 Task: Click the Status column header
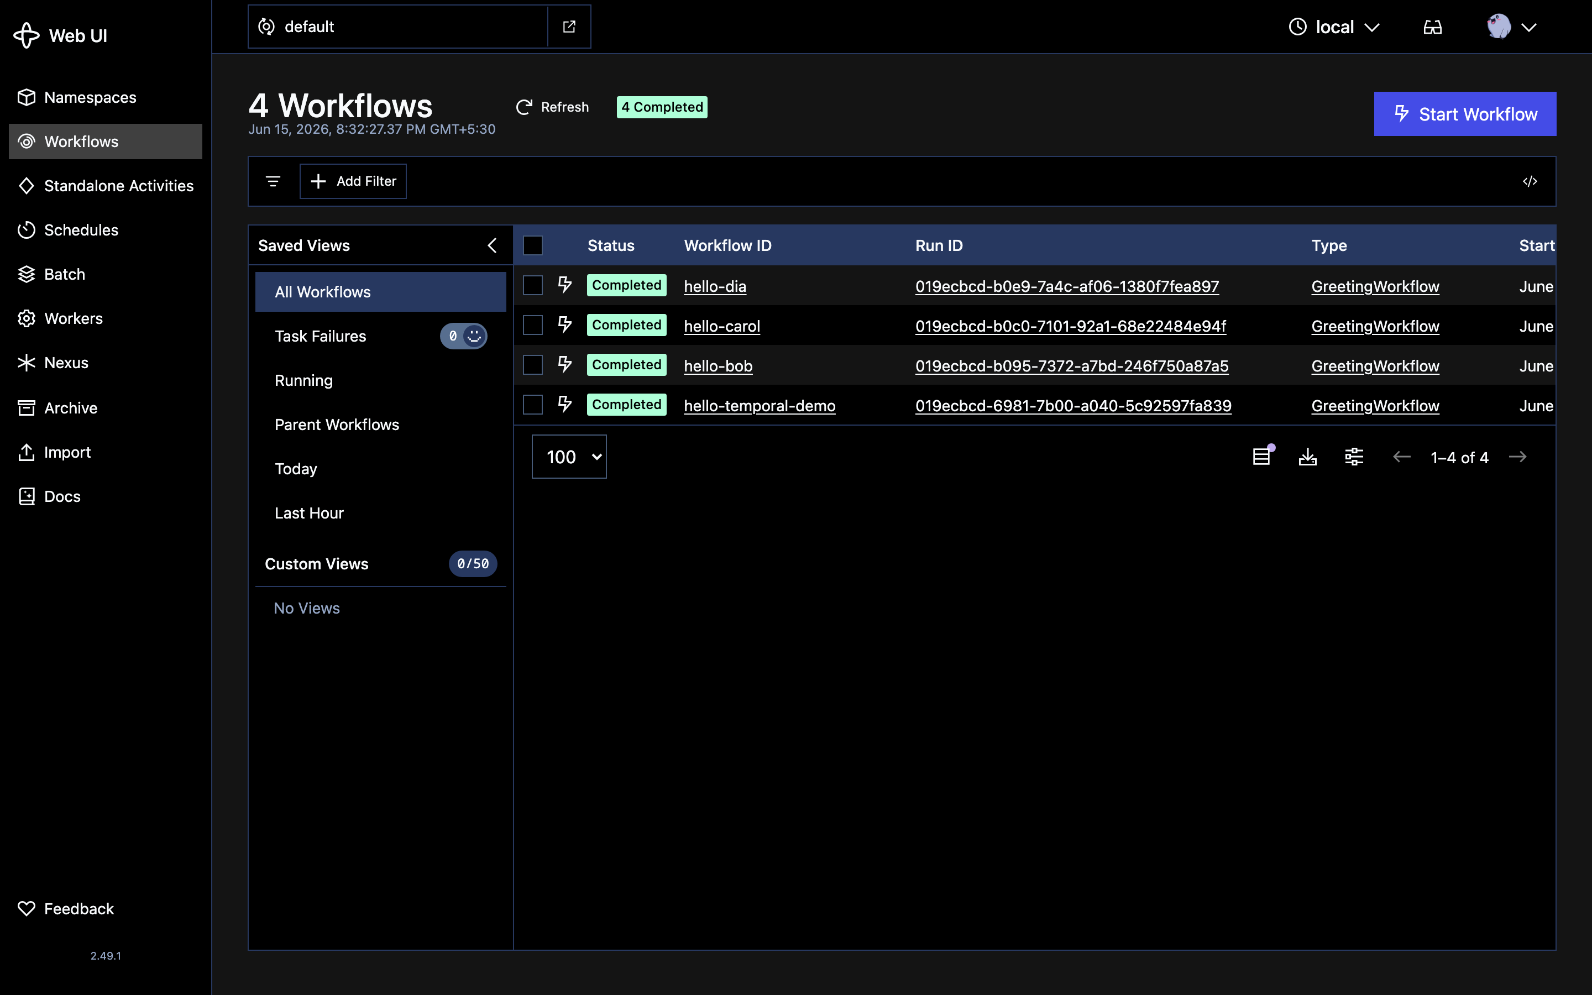point(610,245)
